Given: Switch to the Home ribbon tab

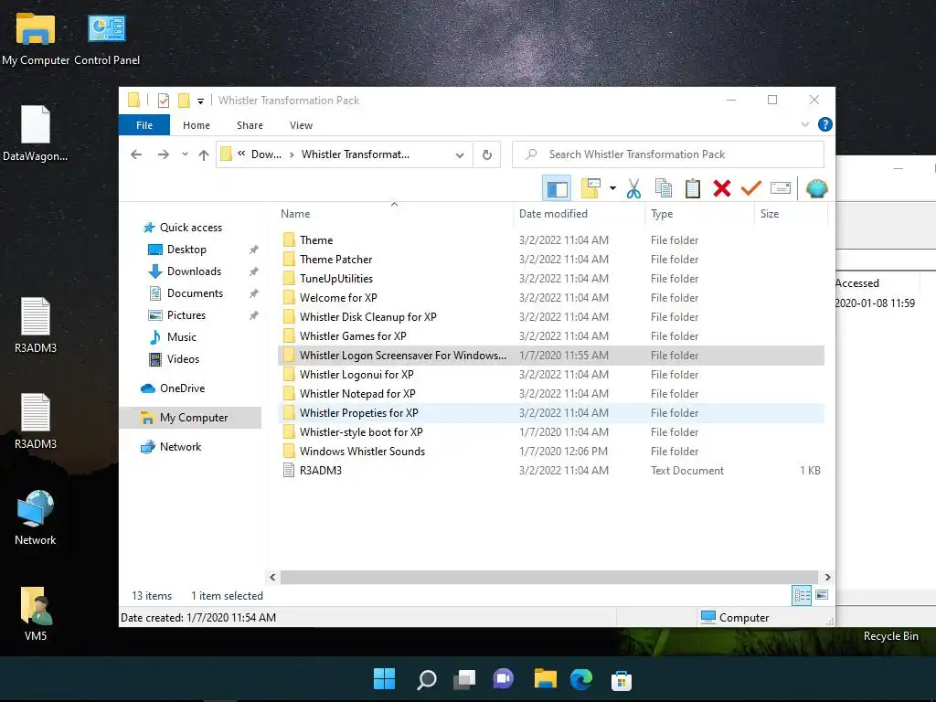Looking at the screenshot, I should tap(197, 124).
